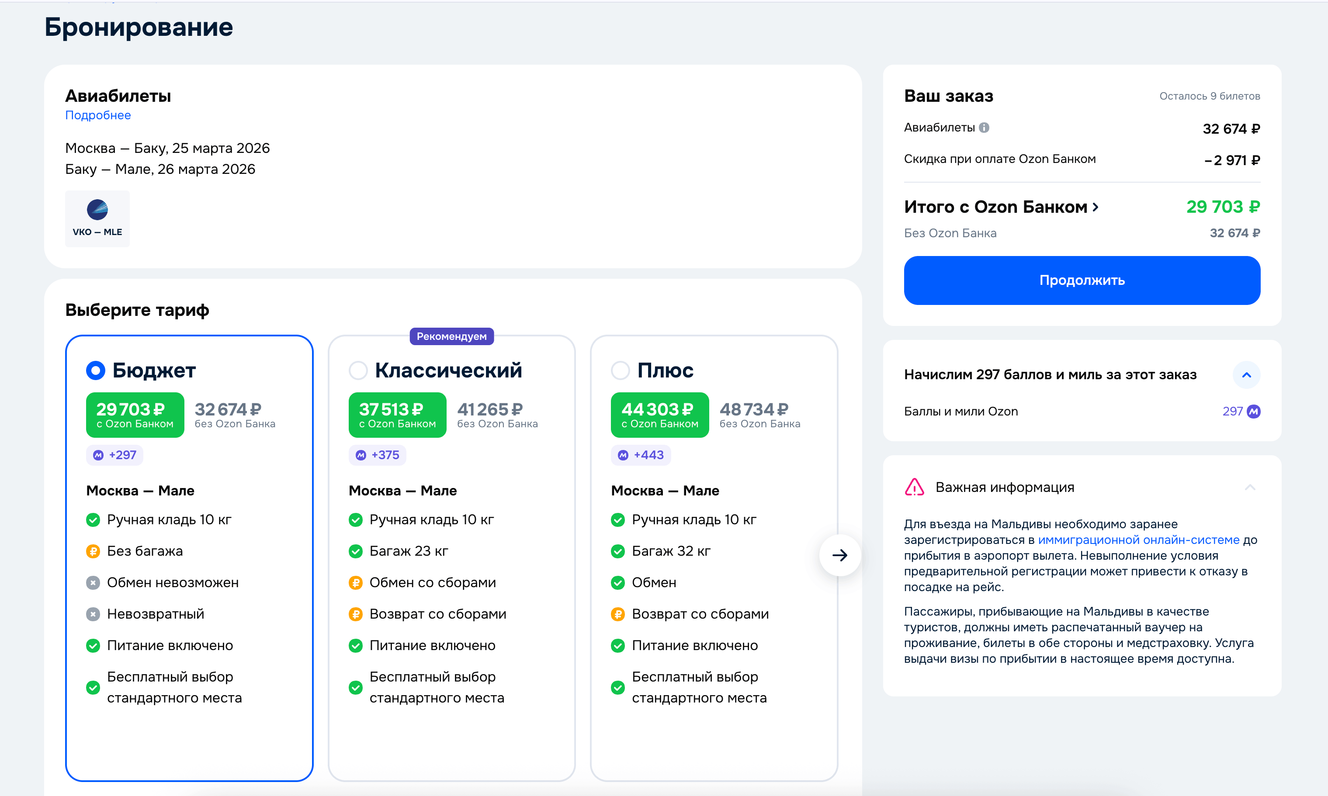Click the info icon next to Авиабилеты
This screenshot has height=796, width=1328.
[984, 128]
